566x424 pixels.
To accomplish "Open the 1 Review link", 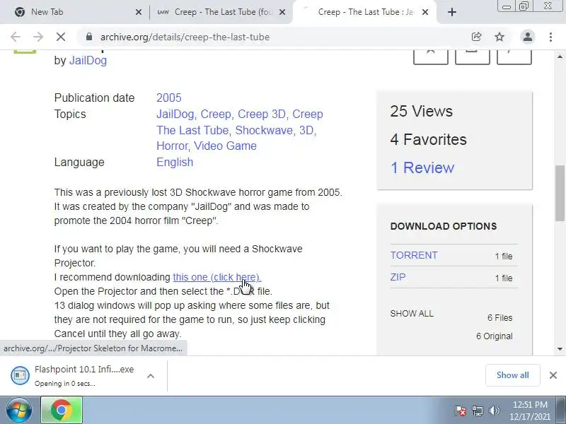I will (x=422, y=167).
